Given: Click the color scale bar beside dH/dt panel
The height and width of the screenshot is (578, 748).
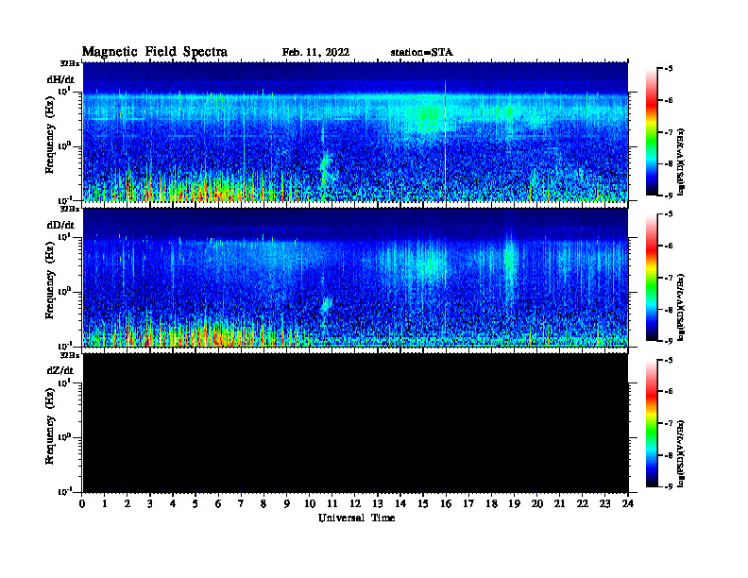Looking at the screenshot, I should (652, 132).
